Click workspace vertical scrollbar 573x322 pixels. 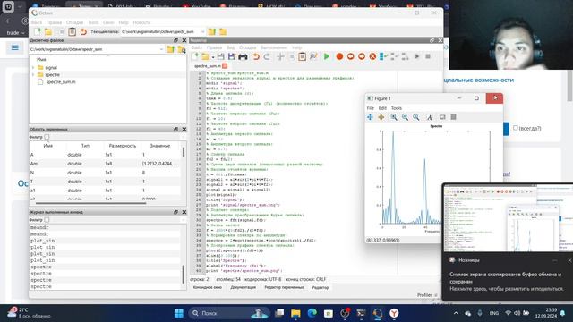point(184,153)
